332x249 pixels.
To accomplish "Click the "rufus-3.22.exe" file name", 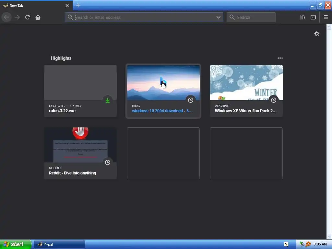I will point(62,111).
